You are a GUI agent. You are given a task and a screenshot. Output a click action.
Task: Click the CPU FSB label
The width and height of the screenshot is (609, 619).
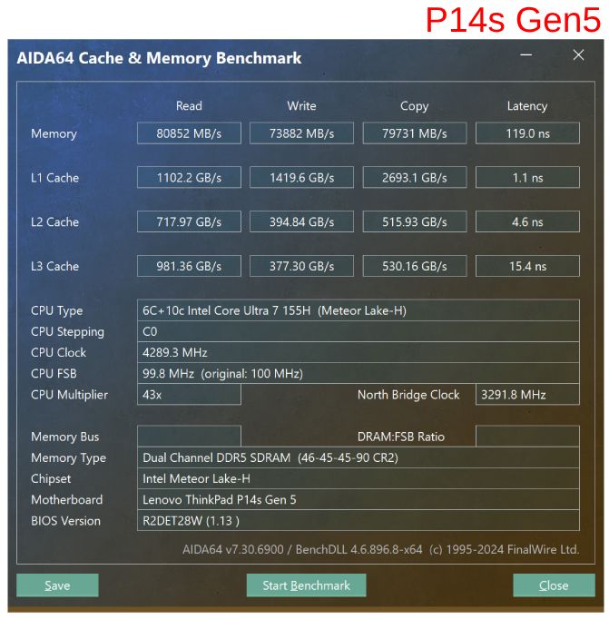pyautogui.click(x=54, y=373)
